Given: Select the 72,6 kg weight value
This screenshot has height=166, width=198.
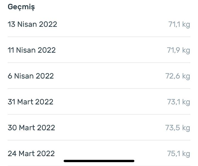Looking at the screenshot, I should coord(178,76).
